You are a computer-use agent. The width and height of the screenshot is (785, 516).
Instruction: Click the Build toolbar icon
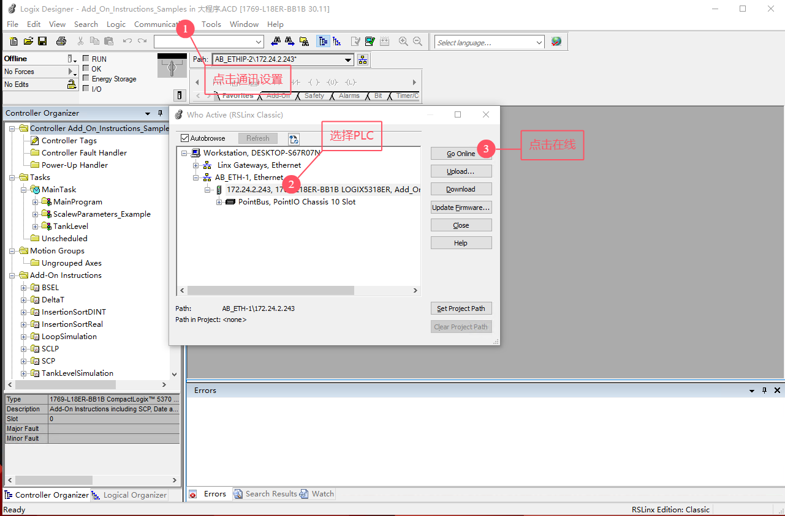[384, 42]
